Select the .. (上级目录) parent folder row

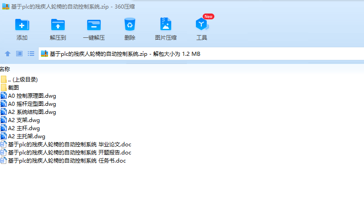click(19, 80)
